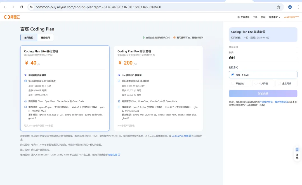Click the ¥ 200 /月 price
Viewport: 302px width, 185px height.
tap(127, 63)
